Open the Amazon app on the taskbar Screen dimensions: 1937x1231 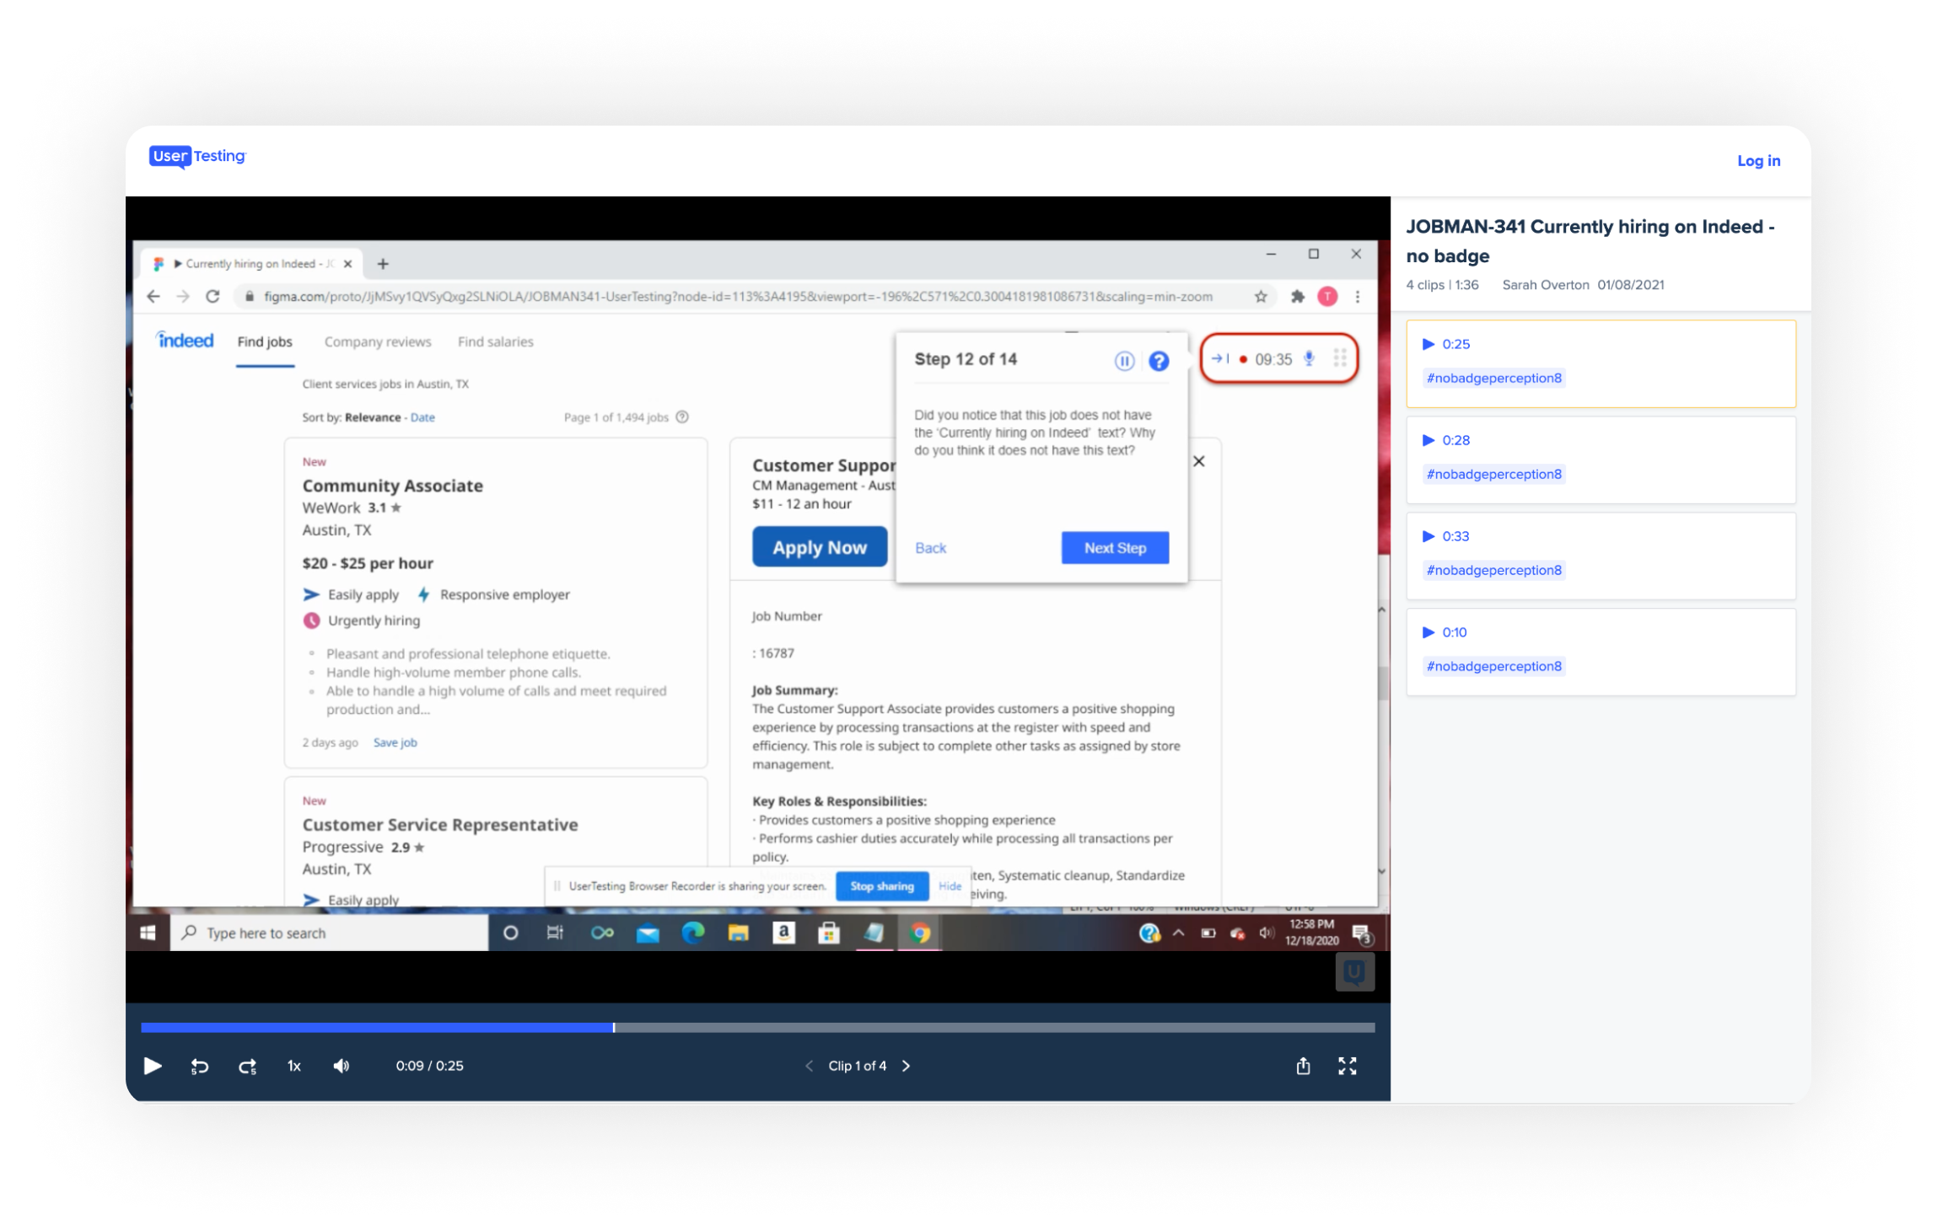click(783, 933)
